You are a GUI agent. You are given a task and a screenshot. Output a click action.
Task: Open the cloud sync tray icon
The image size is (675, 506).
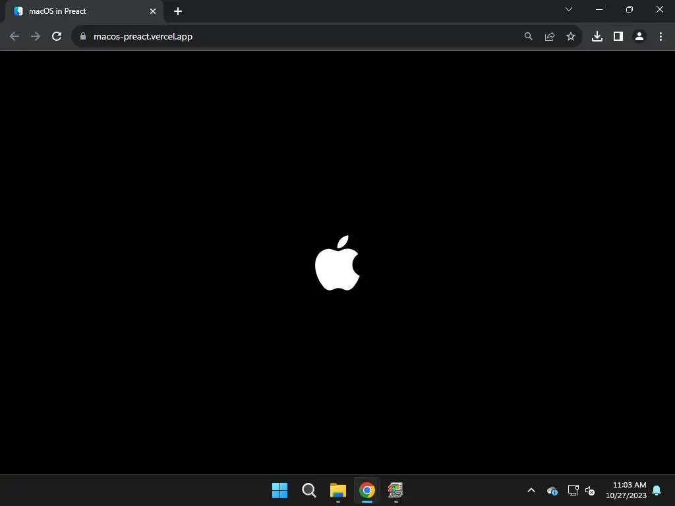pos(552,490)
